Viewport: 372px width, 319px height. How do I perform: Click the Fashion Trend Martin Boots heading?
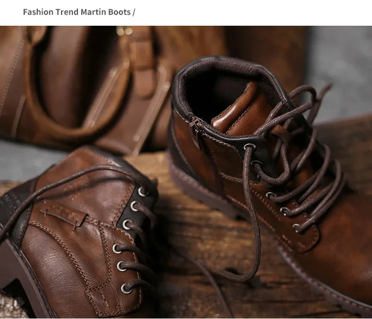(76, 12)
